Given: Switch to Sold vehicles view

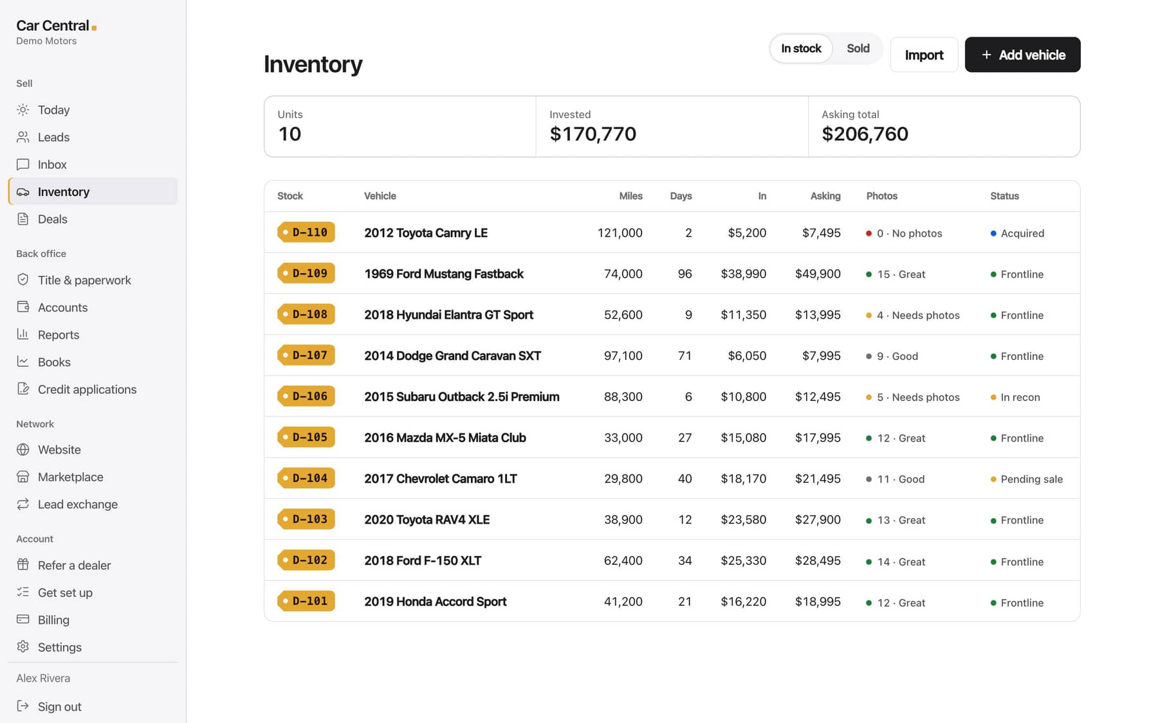Looking at the screenshot, I should tap(858, 48).
